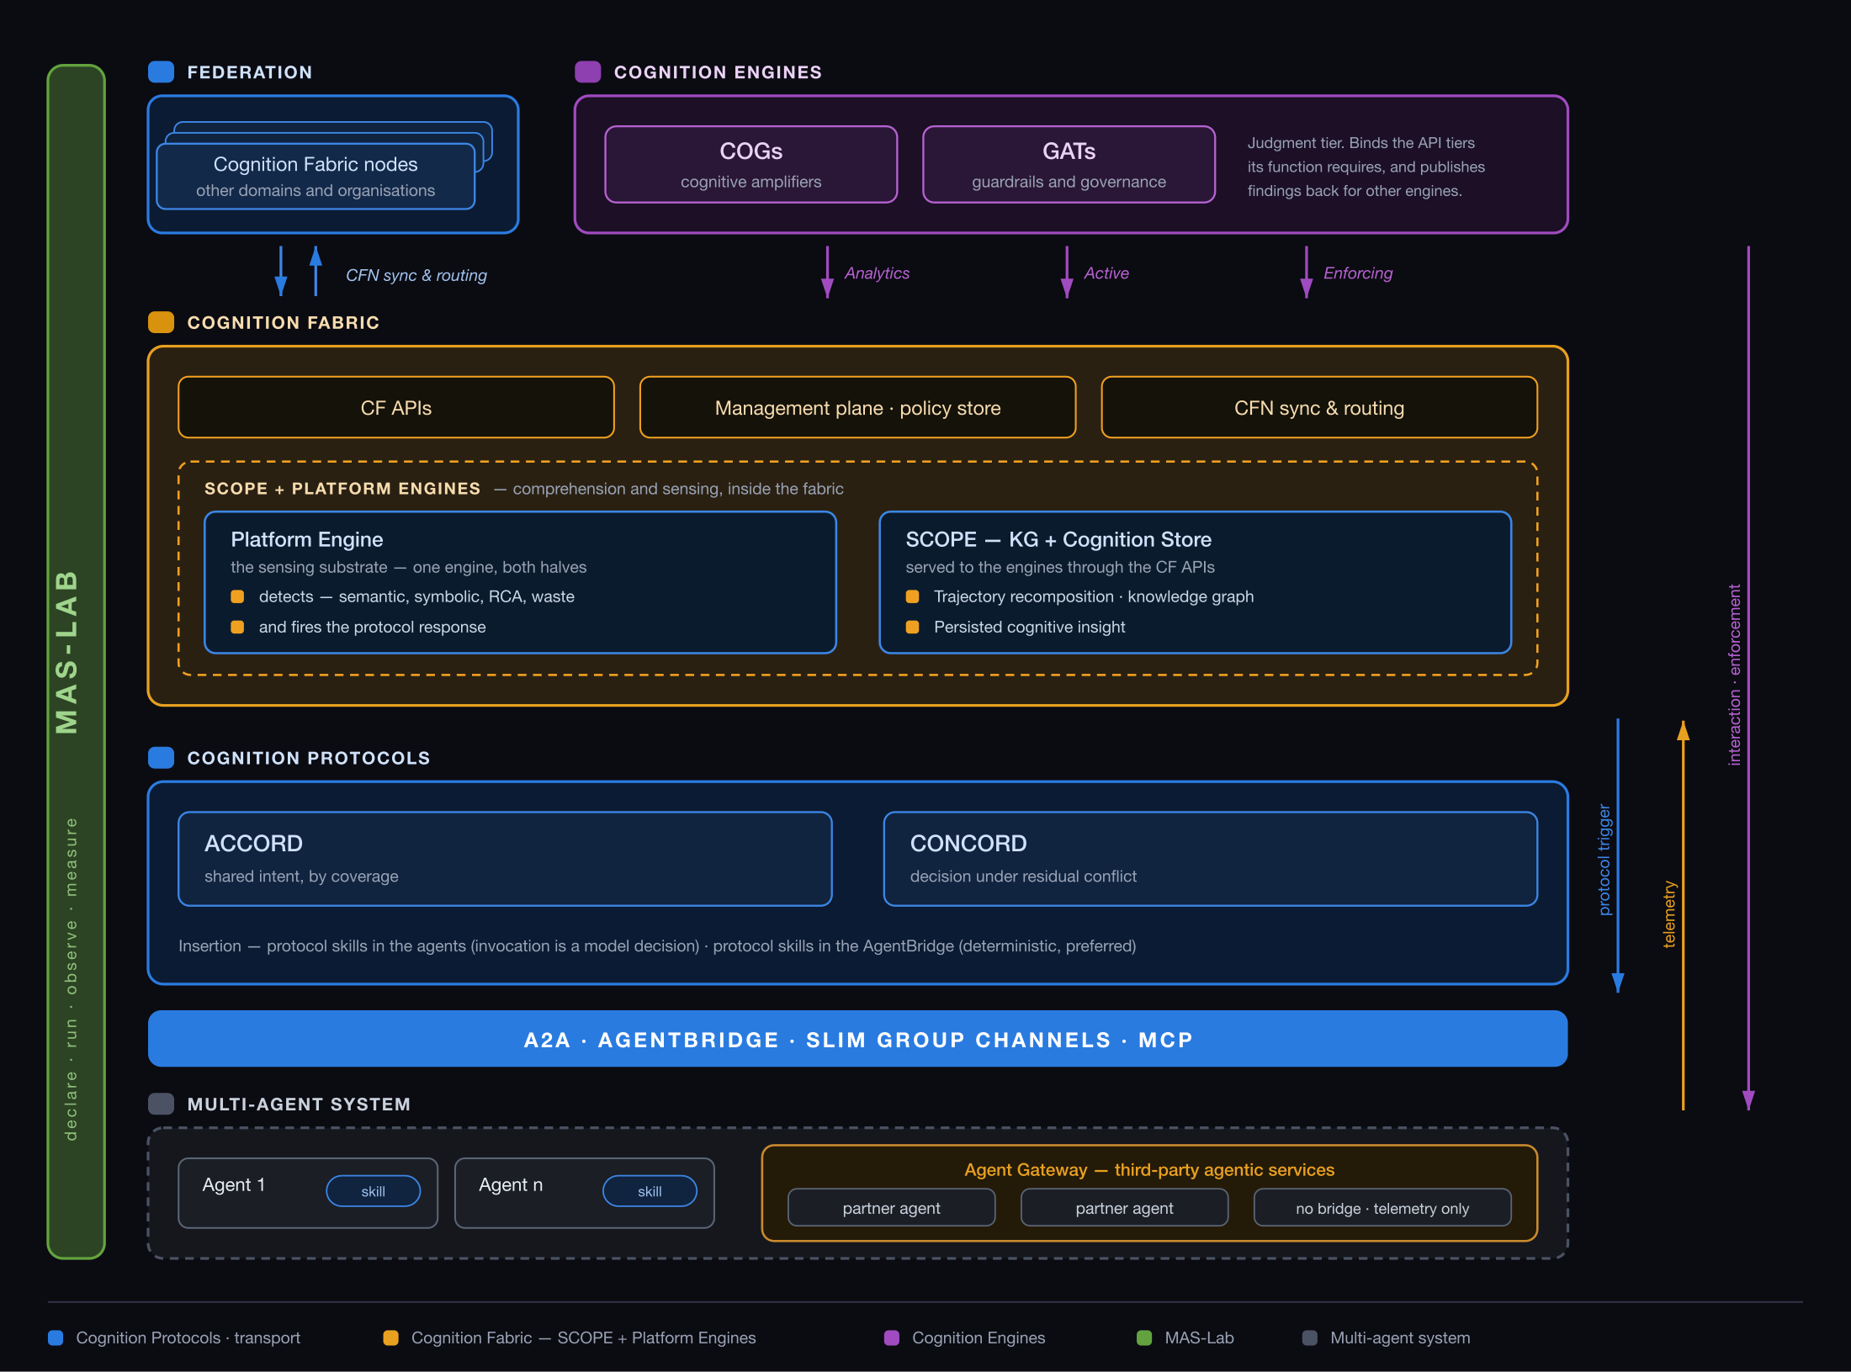
Task: Select the Cognition Fabric nodes card
Action: tap(316, 177)
